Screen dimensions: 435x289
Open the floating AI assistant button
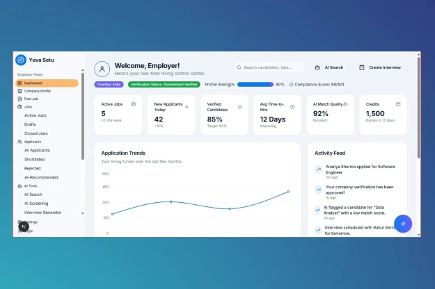point(403,224)
